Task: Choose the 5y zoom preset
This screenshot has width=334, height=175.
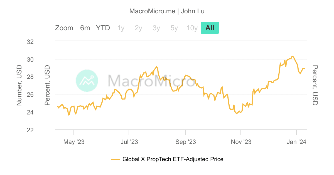Action: pyautogui.click(x=174, y=28)
